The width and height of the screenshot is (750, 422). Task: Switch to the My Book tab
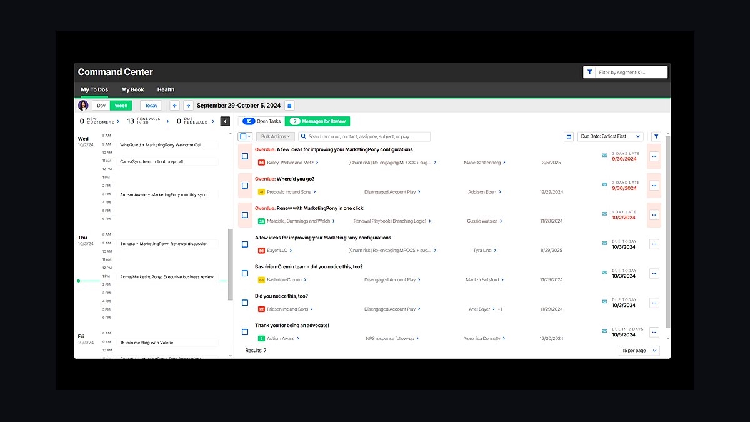[x=132, y=89]
